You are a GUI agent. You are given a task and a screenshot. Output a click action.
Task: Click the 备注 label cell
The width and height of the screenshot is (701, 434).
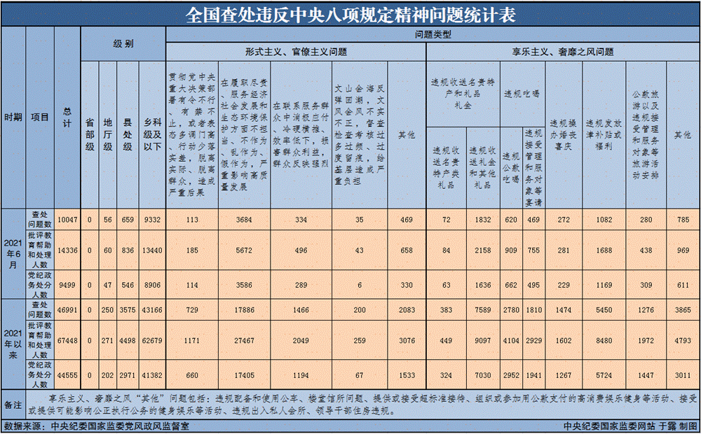click(x=13, y=405)
